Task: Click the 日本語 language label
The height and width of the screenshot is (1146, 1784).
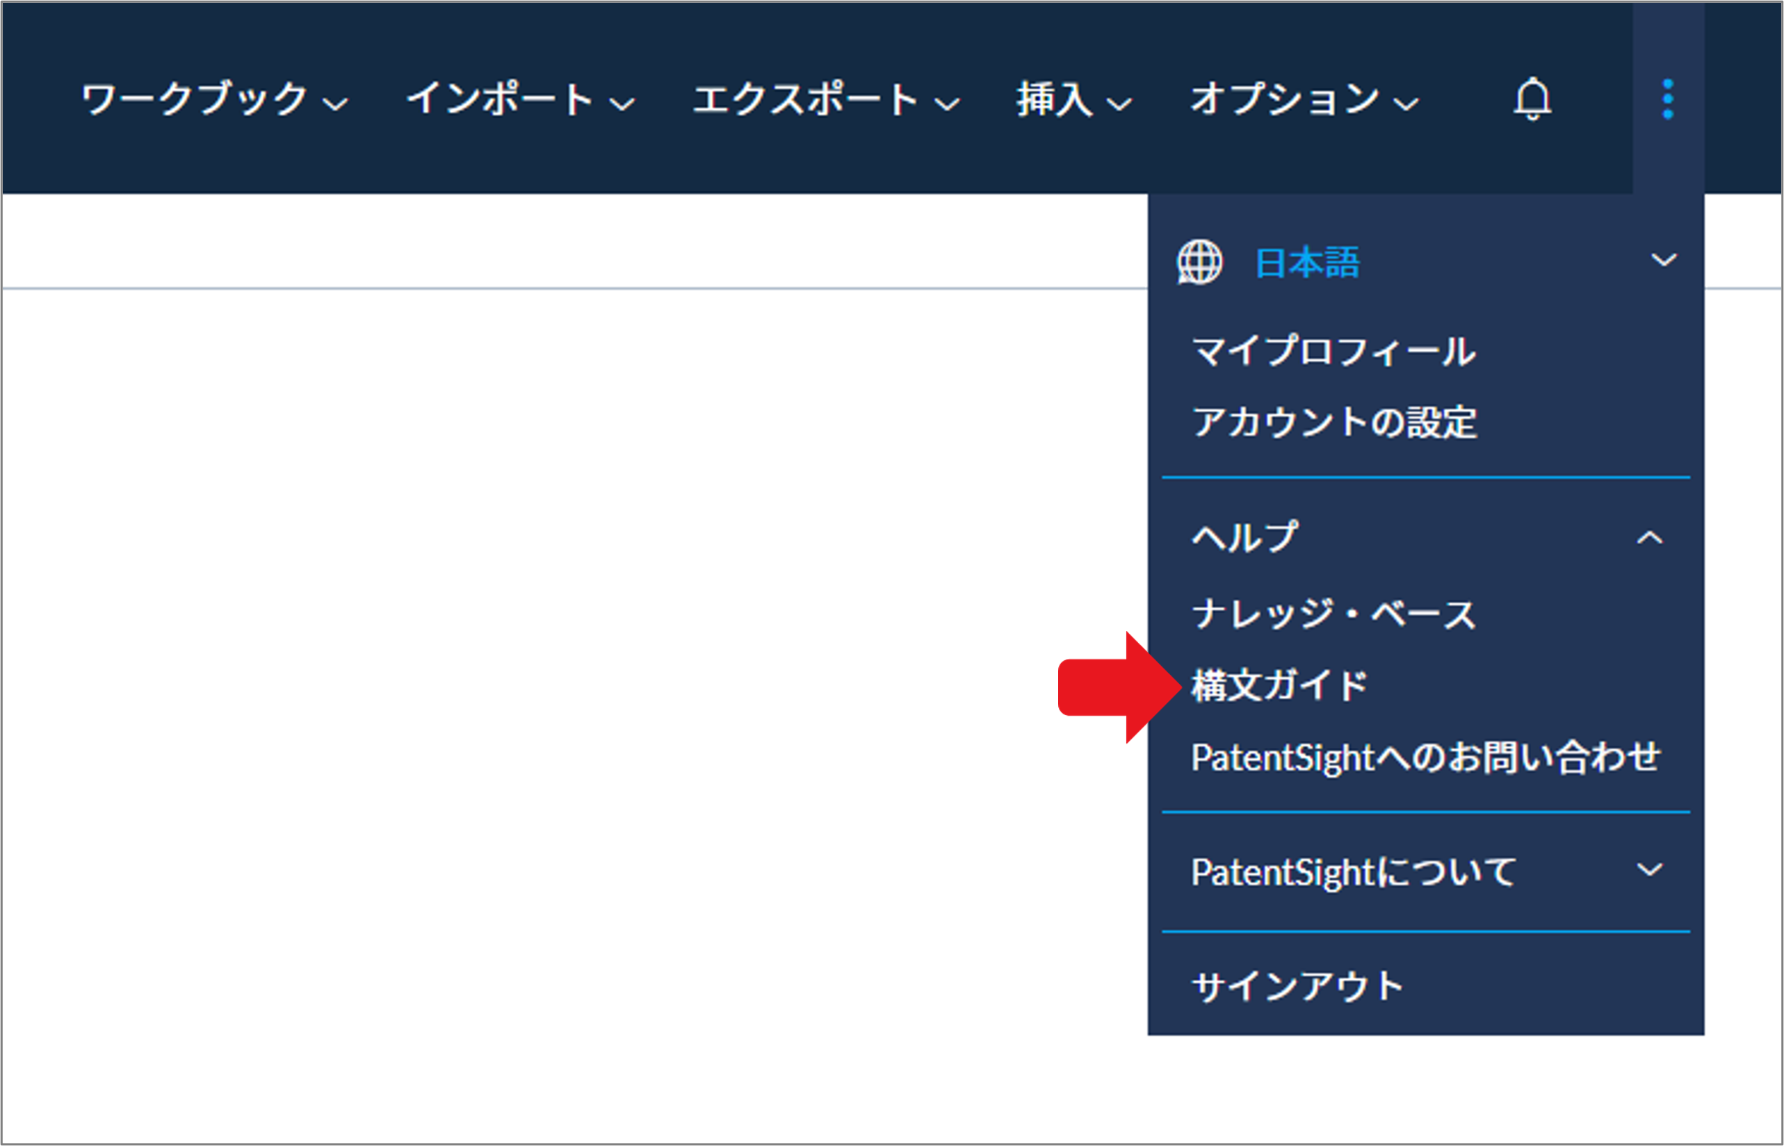Action: 1307,263
